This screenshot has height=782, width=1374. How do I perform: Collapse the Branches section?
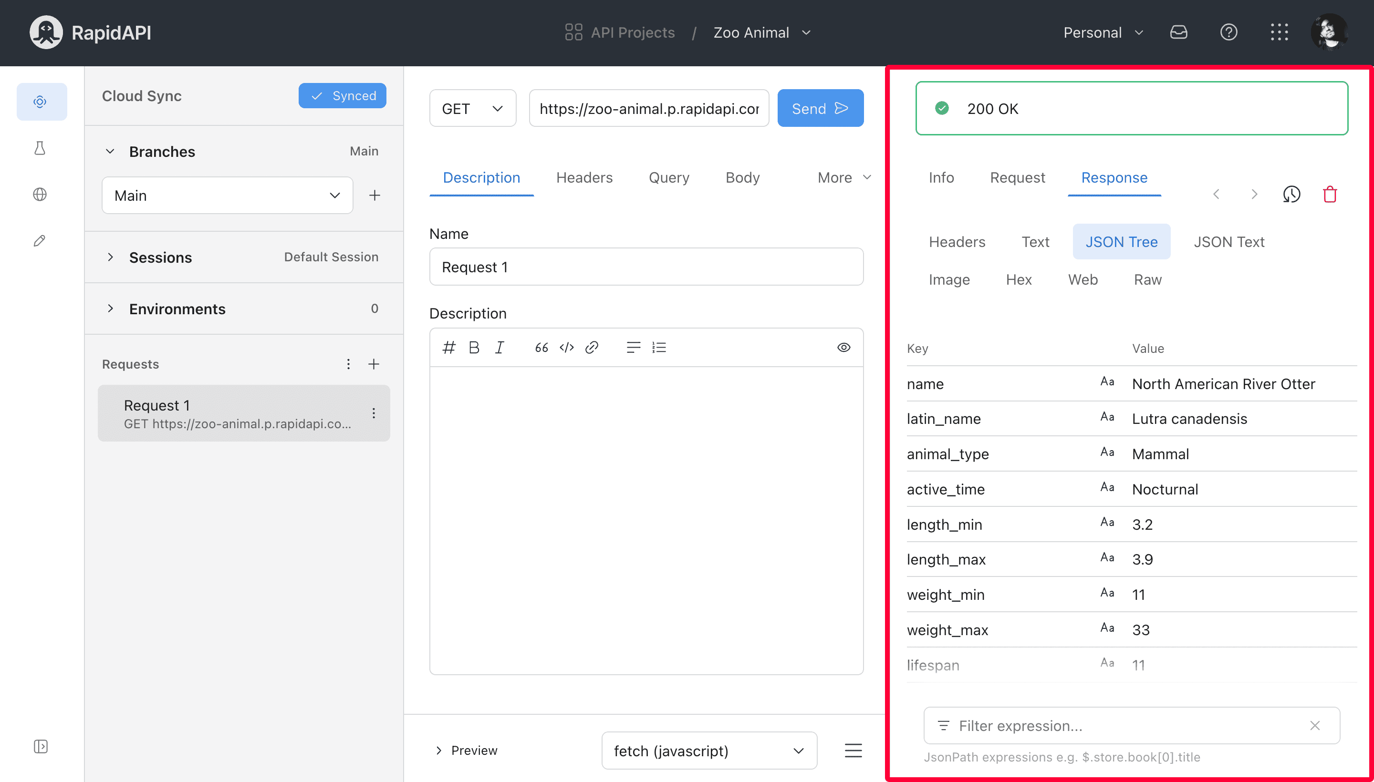pos(110,152)
